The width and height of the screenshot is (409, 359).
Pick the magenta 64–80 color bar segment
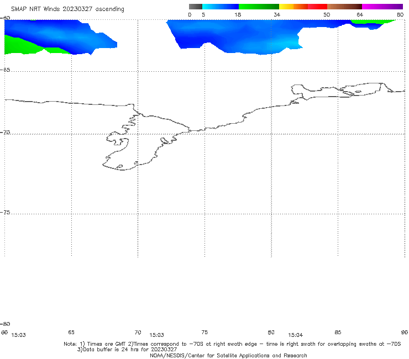382,7
